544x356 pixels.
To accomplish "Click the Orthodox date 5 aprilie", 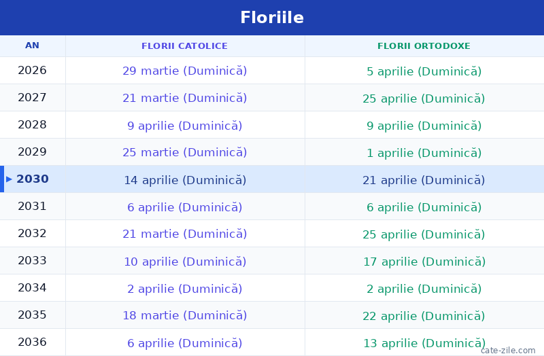I will tap(424, 71).
